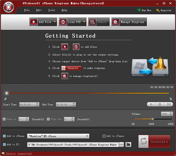176x156 pixels.
Task: Click the large Generate button
Action: tap(154, 142)
